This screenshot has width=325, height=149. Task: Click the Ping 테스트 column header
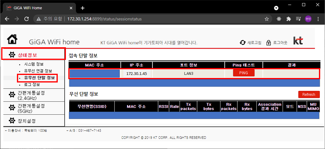244,65
